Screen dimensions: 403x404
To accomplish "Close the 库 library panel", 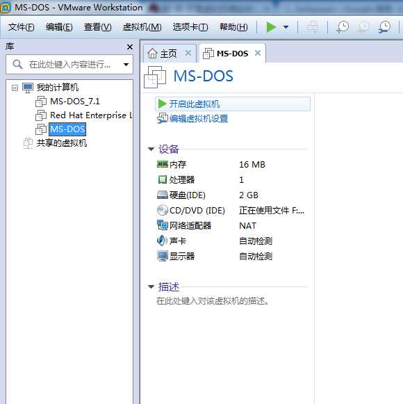I will click(x=130, y=47).
